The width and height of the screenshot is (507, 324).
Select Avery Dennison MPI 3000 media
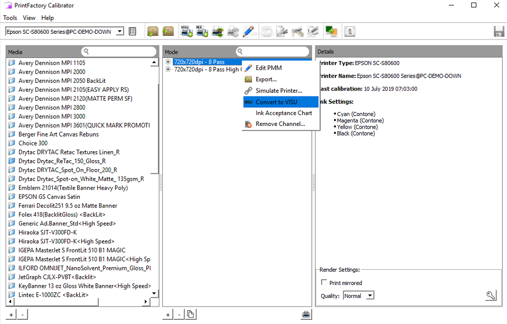coord(52,116)
